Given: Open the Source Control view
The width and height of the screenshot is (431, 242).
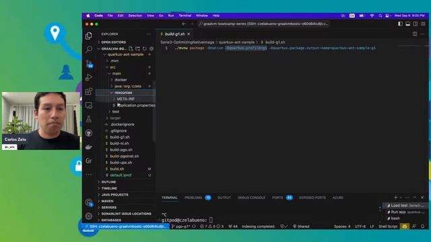Looking at the screenshot, I should [89, 64].
